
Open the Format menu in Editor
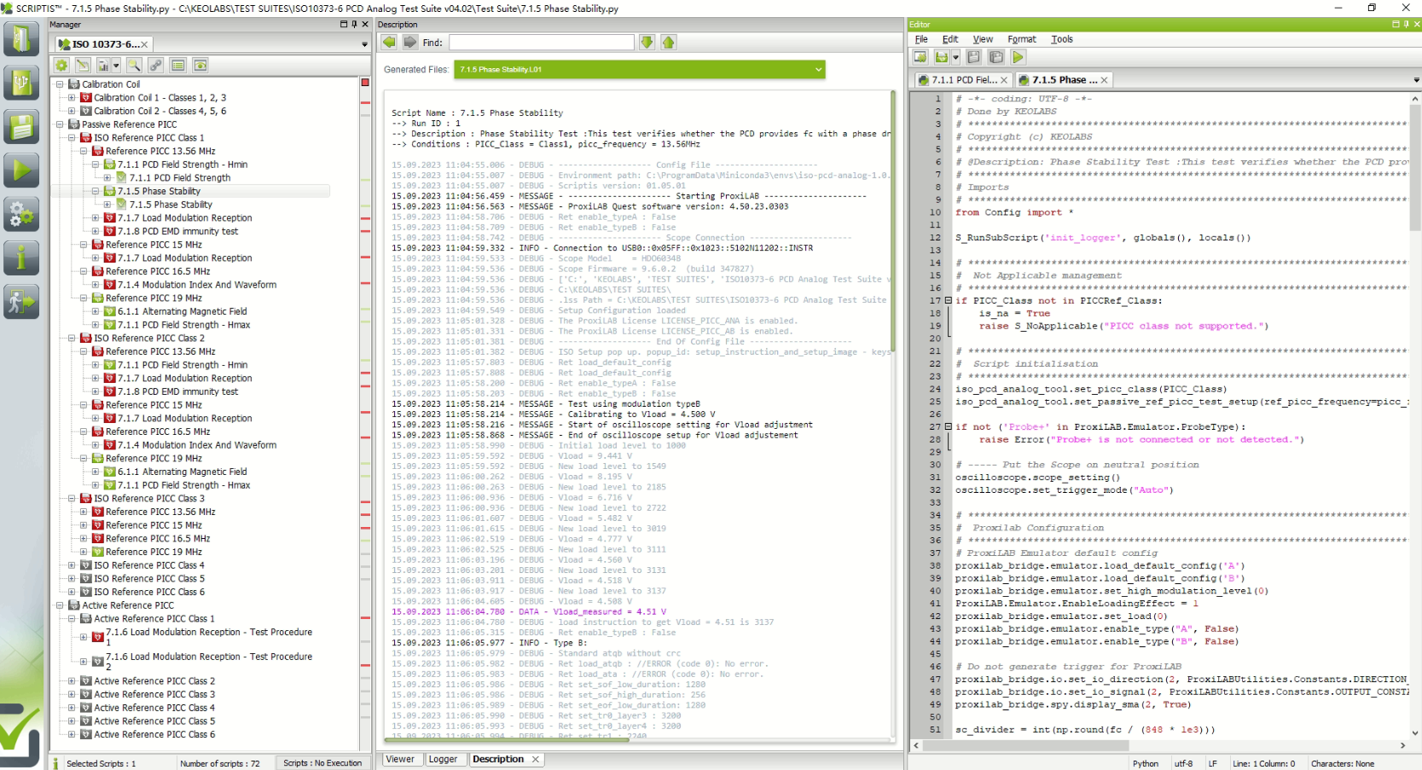tap(1021, 39)
